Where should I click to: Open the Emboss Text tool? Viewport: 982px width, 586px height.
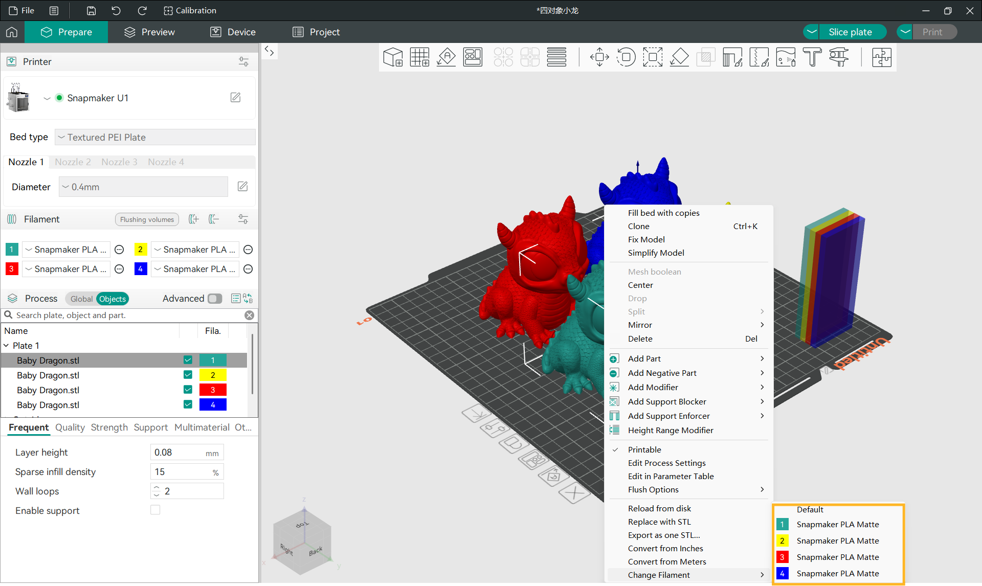pos(812,57)
